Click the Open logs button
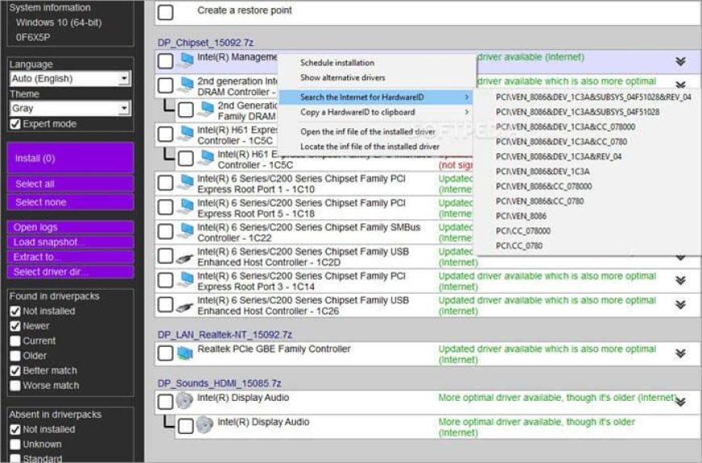 70,227
